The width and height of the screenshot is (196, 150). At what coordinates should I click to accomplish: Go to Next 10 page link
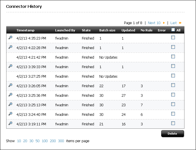[154, 23]
